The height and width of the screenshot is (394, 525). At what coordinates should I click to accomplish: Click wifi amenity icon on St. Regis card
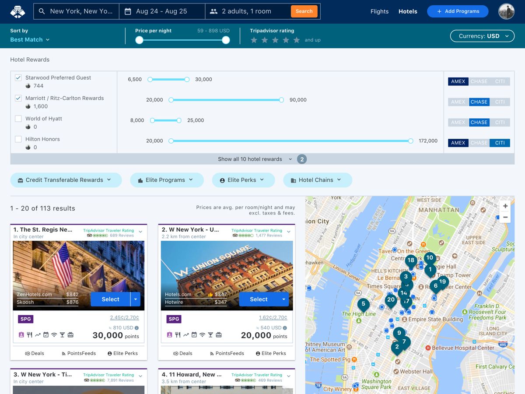54,335
